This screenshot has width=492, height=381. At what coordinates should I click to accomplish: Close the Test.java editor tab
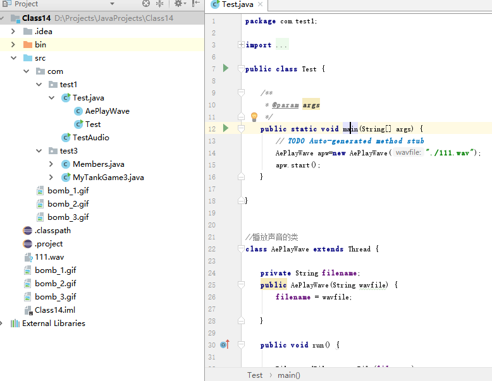point(260,4)
